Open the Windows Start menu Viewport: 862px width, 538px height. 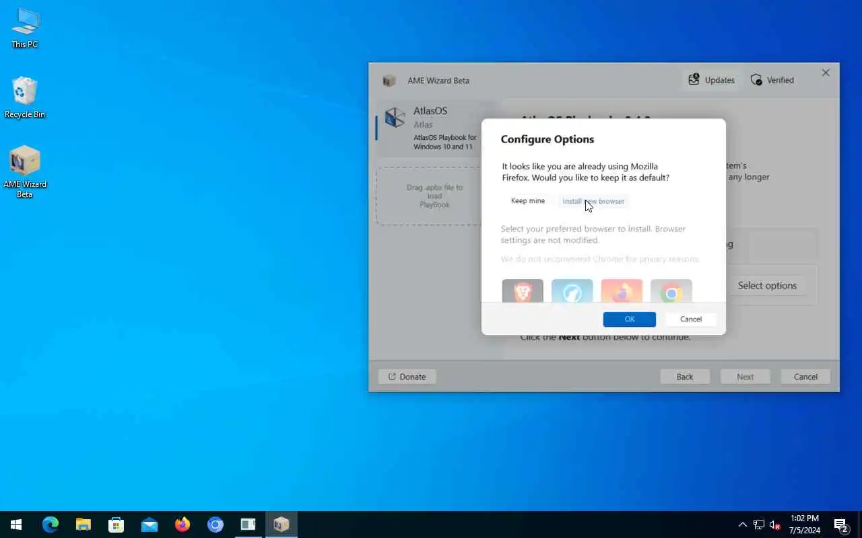pos(16,525)
